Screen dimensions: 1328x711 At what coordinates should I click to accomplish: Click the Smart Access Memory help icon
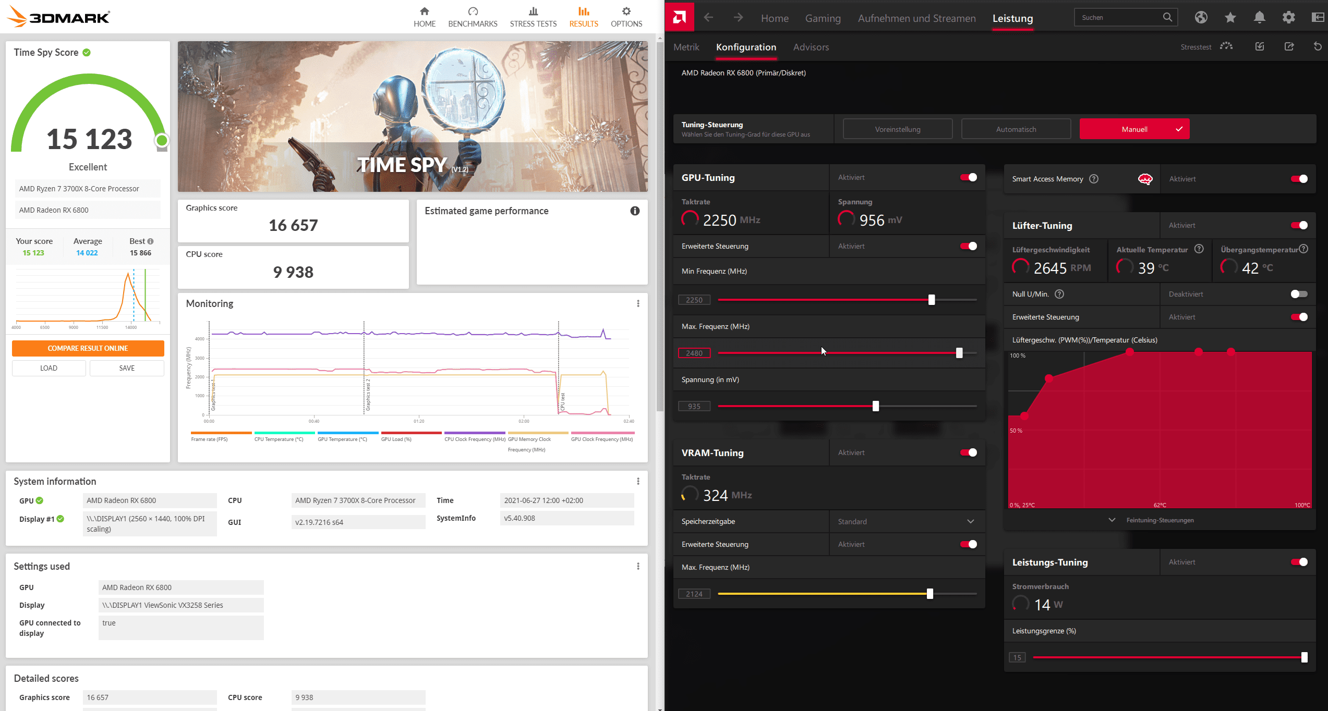tap(1094, 179)
